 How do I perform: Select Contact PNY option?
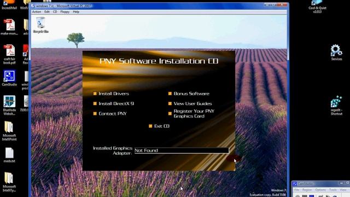click(x=110, y=114)
